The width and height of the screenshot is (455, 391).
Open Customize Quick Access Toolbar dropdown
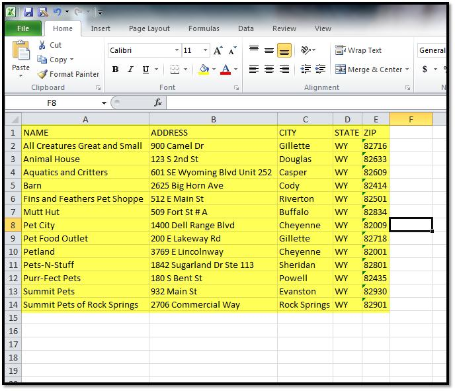point(100,12)
